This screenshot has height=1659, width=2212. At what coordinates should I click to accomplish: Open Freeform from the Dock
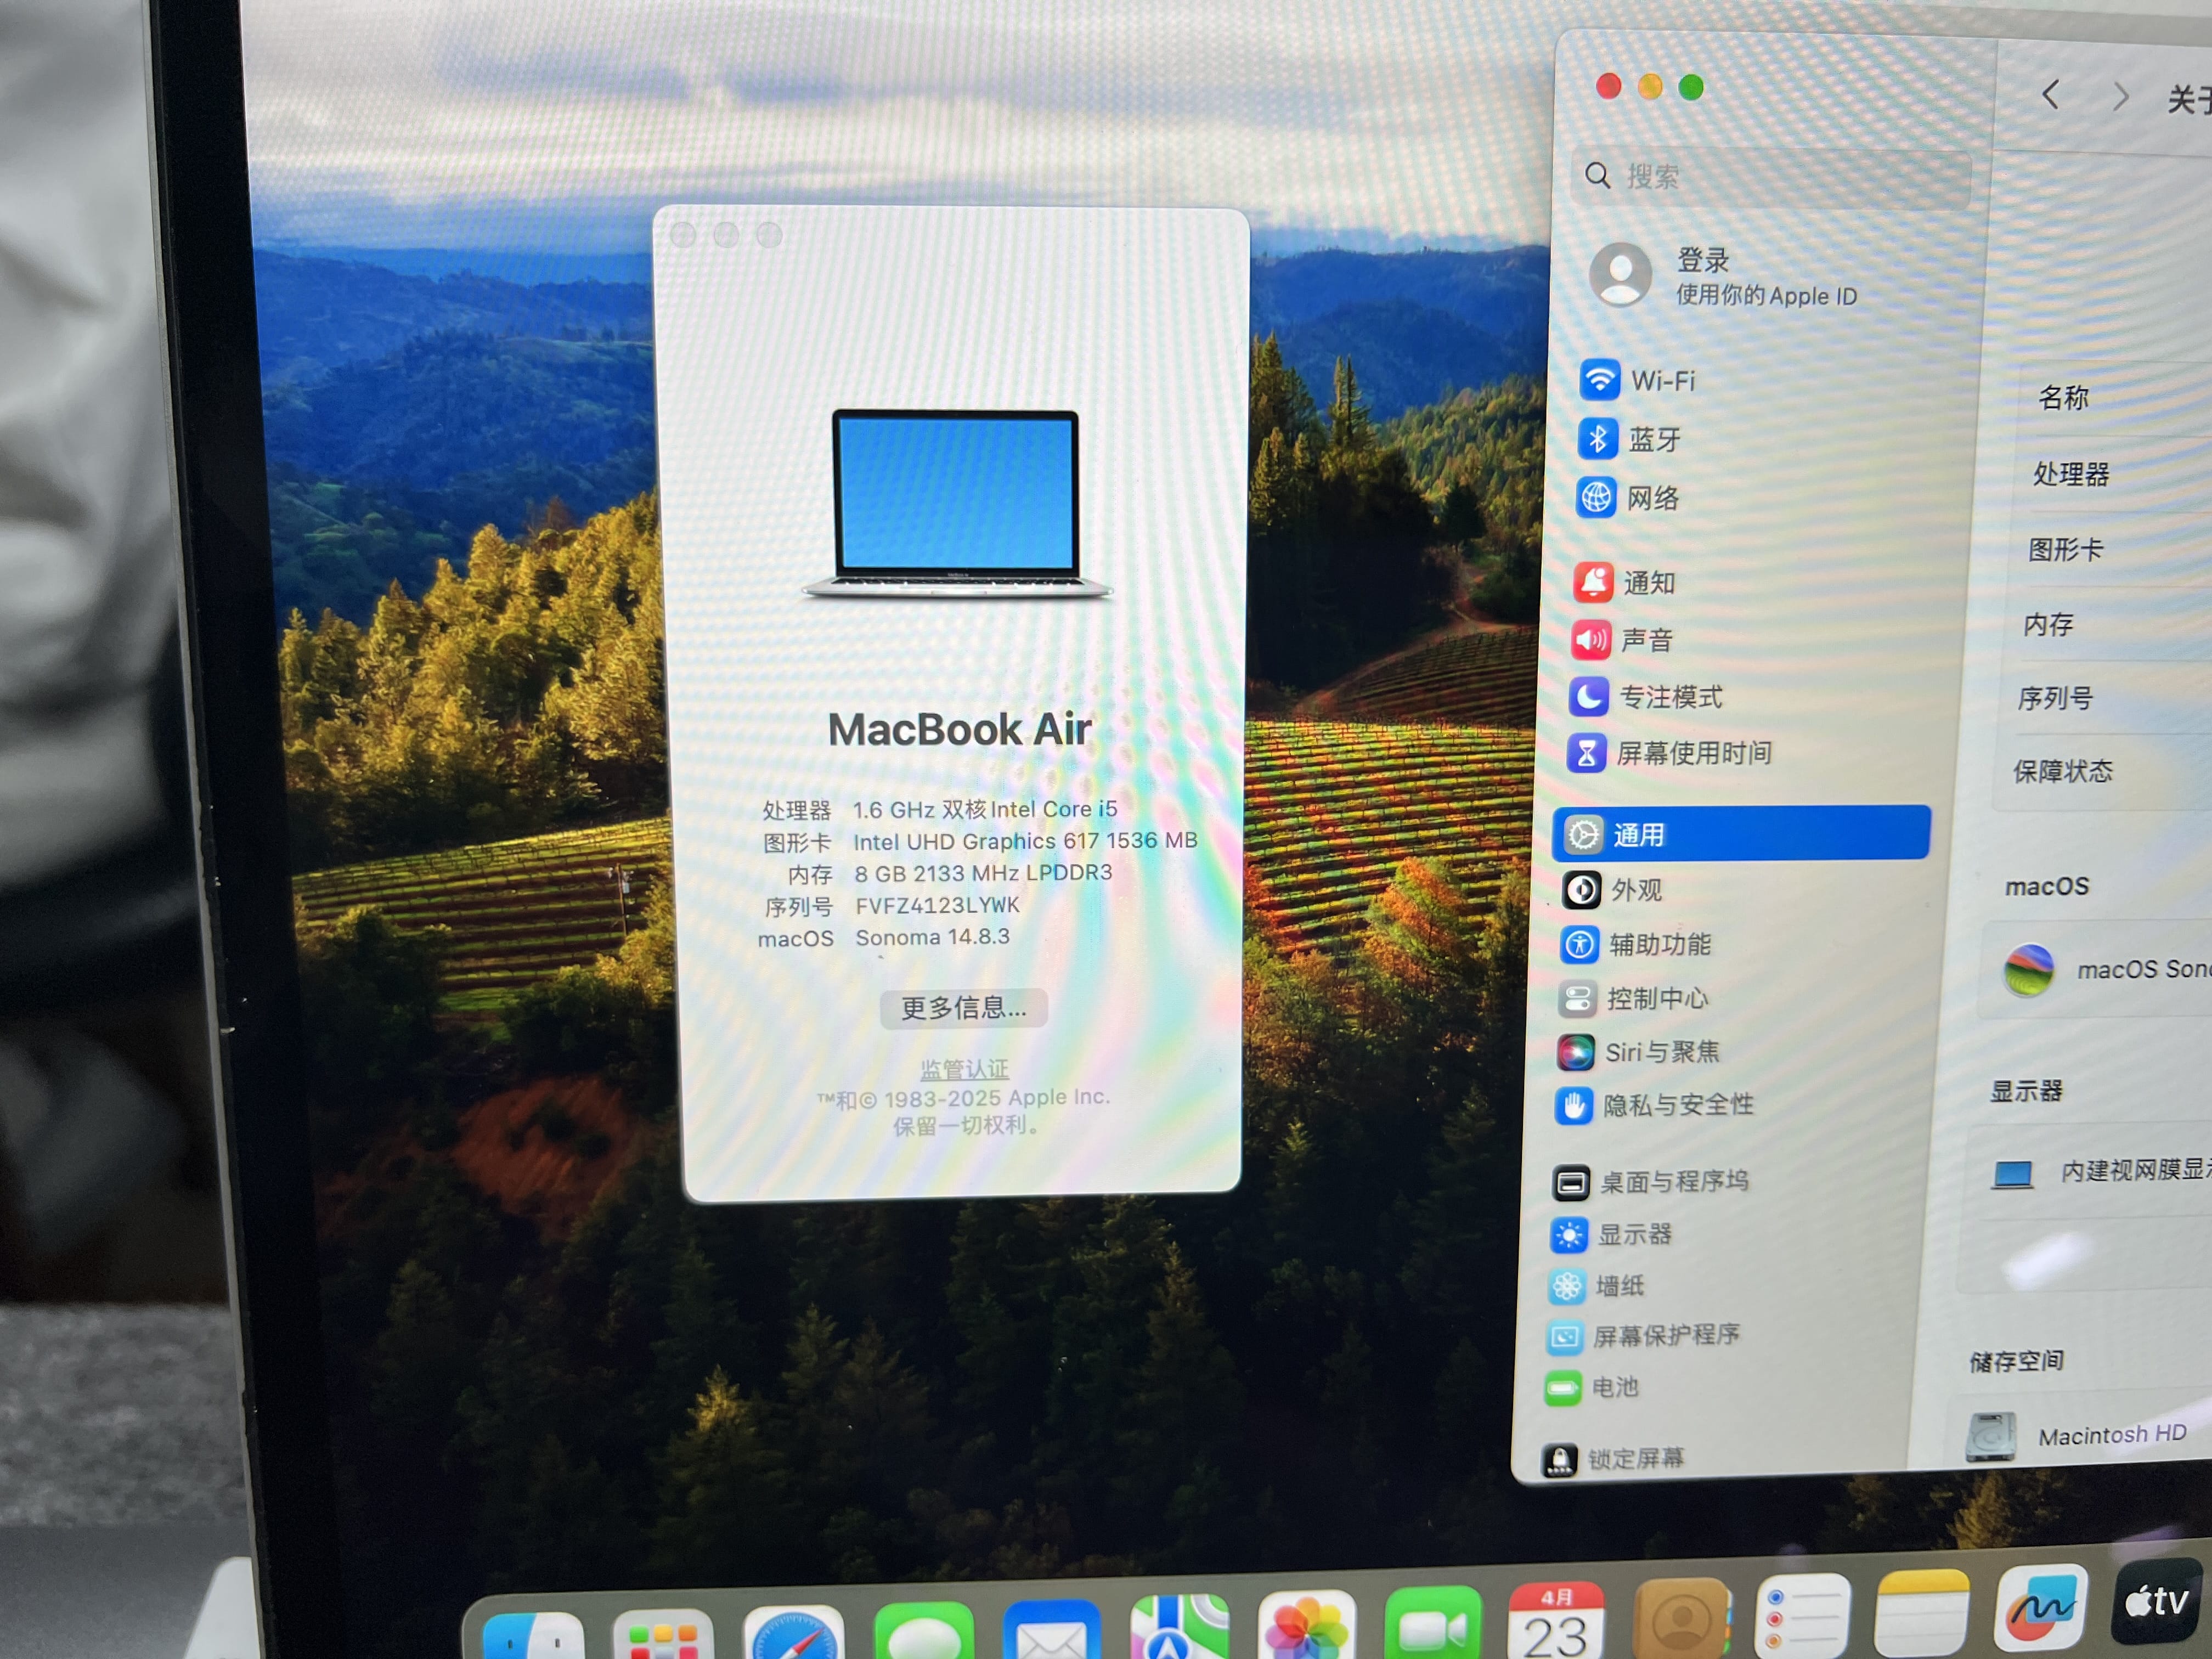pos(2041,1608)
